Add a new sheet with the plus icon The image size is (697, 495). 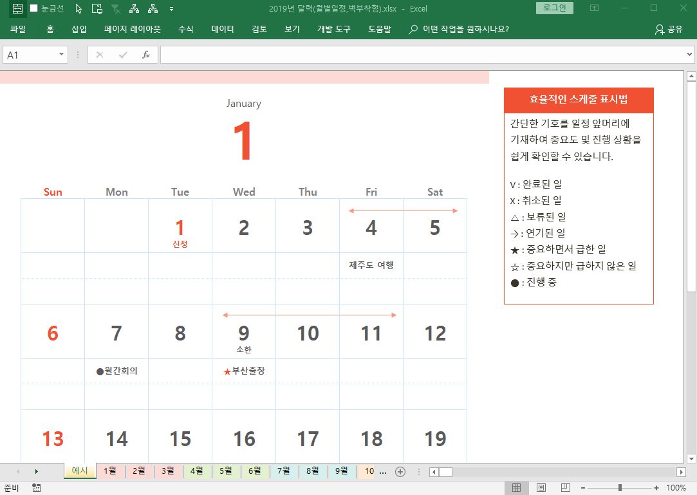400,472
